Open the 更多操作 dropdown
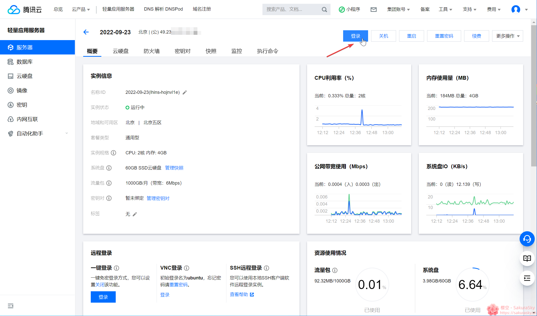Screen dimensions: 537x316 508,36
